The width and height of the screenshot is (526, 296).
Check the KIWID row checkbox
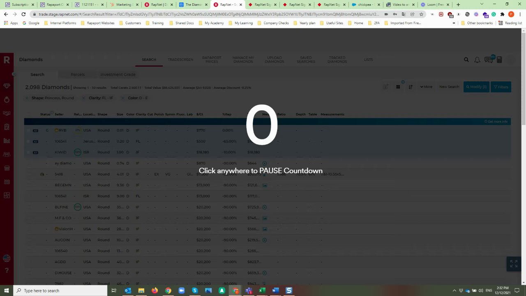click(x=28, y=152)
